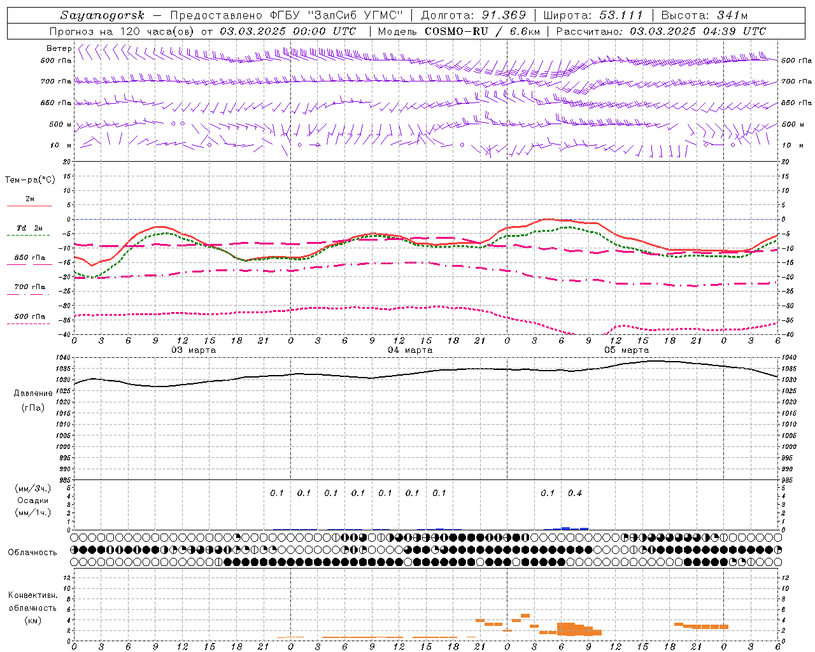Image resolution: width=815 pixels, height=652 pixels.
Task: Click the (мм/1ч.) precipitation unit label
Action: coord(32,513)
